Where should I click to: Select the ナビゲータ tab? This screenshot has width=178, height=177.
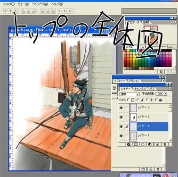(x=133, y=22)
